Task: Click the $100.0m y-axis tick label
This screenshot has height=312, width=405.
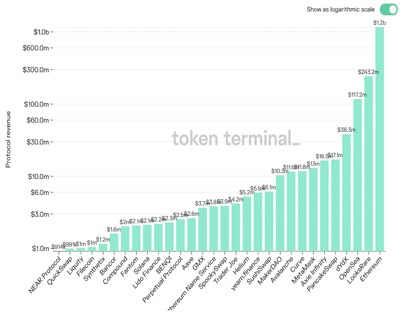Action: (36, 104)
